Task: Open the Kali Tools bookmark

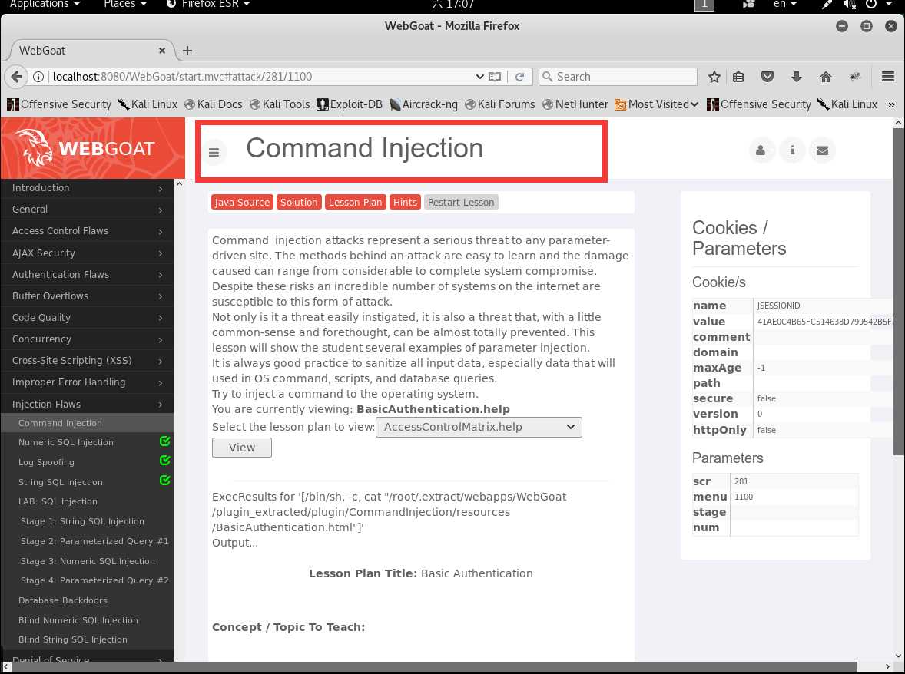Action: click(x=280, y=104)
